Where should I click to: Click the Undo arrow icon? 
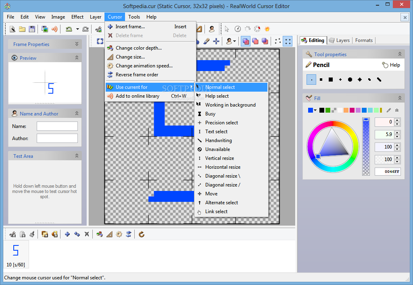pyautogui.click(x=69, y=29)
